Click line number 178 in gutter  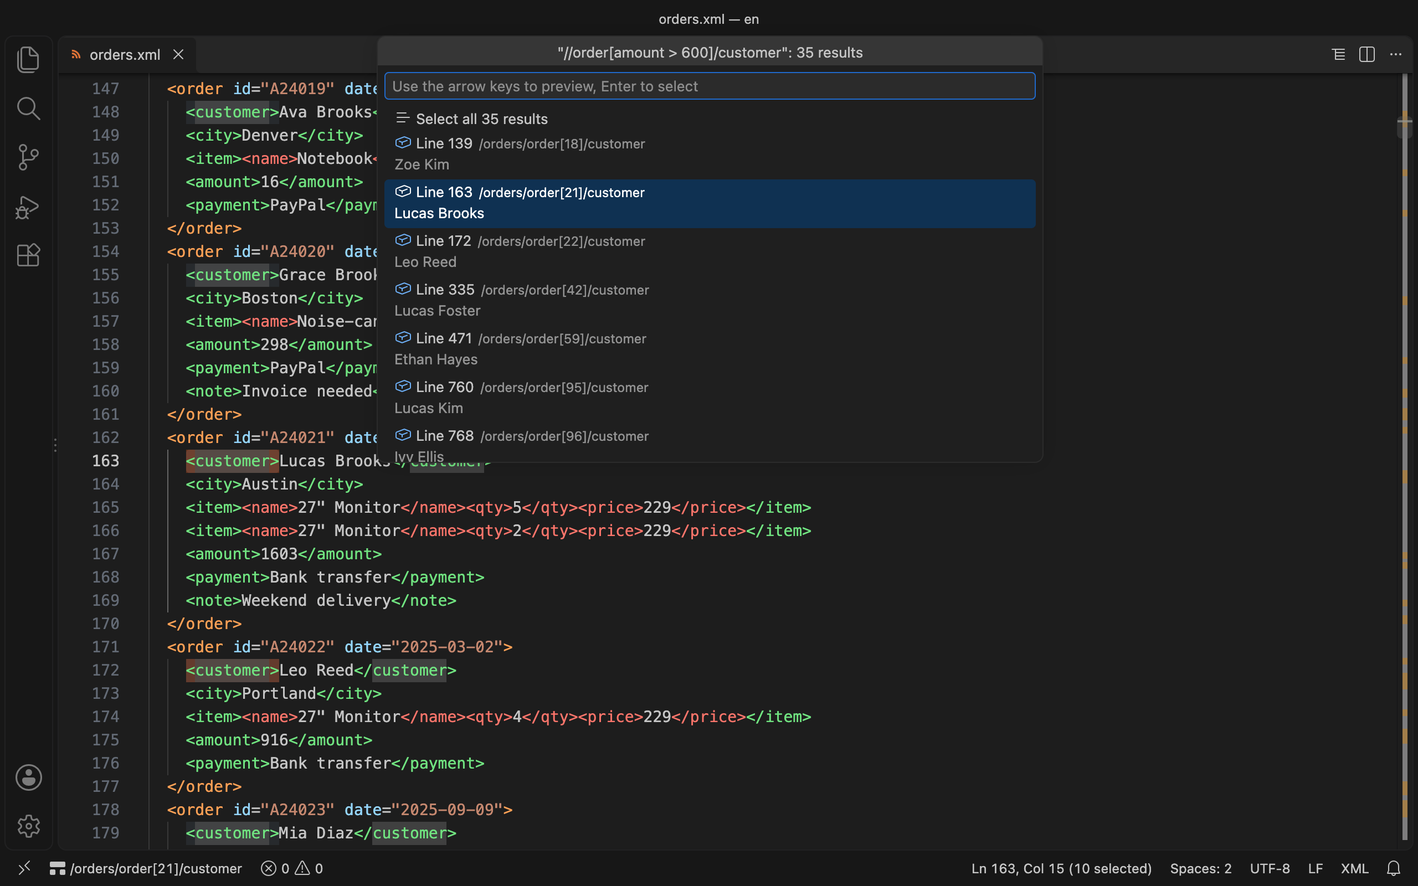pos(105,810)
